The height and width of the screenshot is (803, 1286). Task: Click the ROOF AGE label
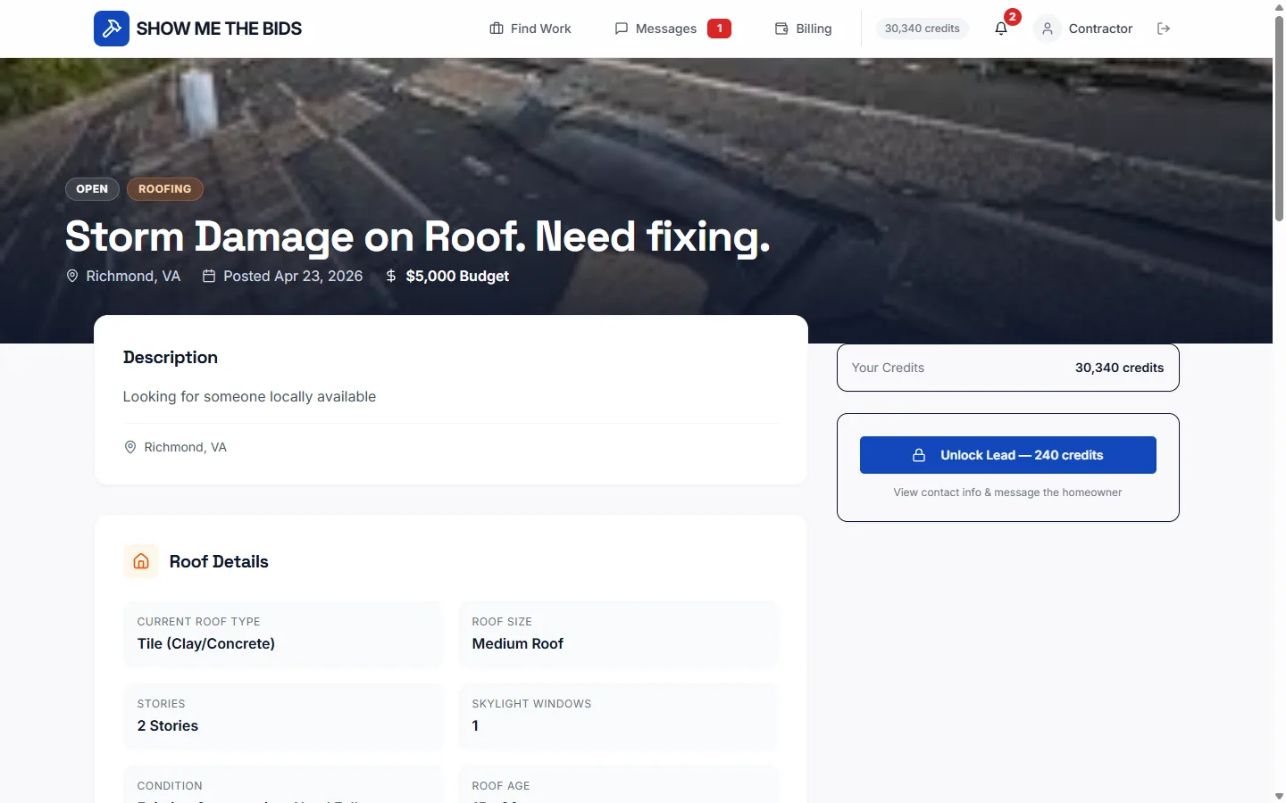[501, 786]
